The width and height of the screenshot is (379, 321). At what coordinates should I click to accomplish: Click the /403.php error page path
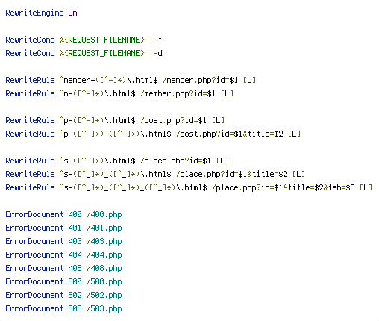pyautogui.click(x=104, y=241)
